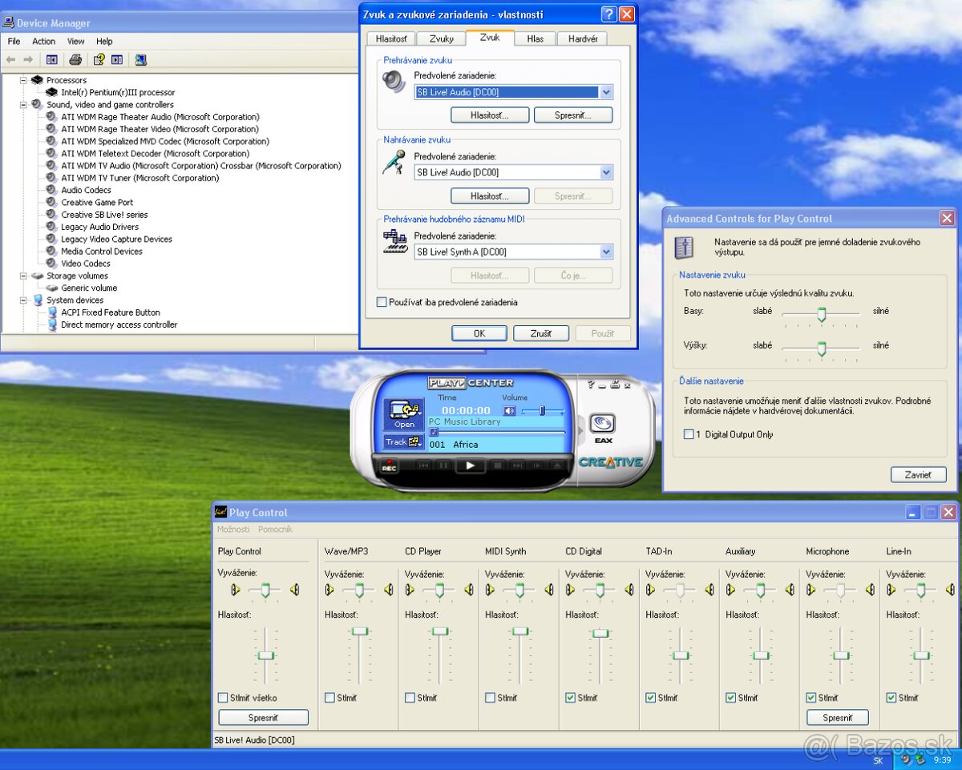Viewport: 962px width, 770px height.
Task: Click the EAX icon in PlayCenter
Action: pyautogui.click(x=604, y=425)
